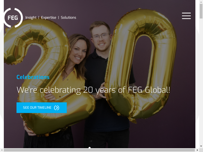Open the hamburger navigation menu
This screenshot has width=203, height=152.
click(x=186, y=16)
